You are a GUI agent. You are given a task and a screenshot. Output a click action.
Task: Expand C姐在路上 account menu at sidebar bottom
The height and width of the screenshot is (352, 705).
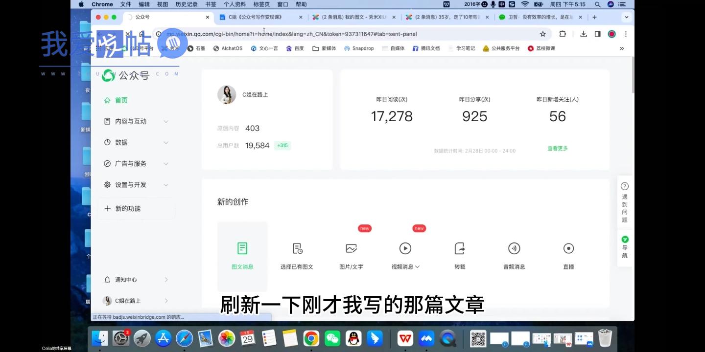pyautogui.click(x=136, y=301)
